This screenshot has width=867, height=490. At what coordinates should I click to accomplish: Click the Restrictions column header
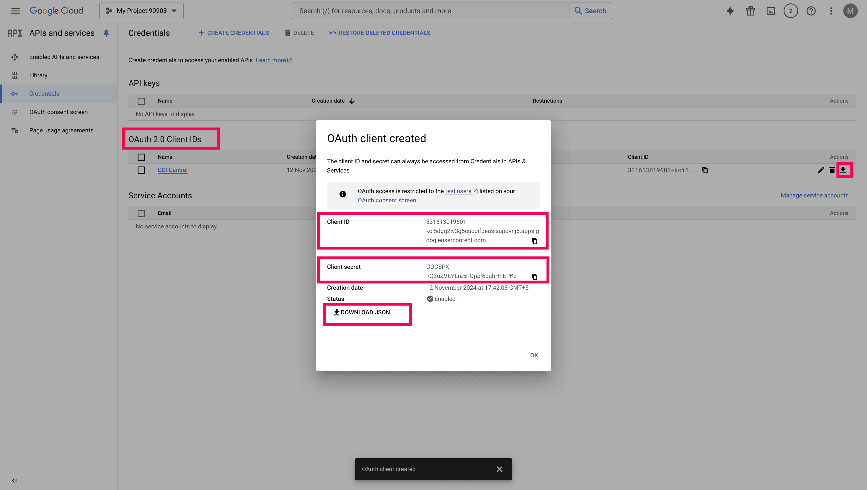[x=547, y=101]
